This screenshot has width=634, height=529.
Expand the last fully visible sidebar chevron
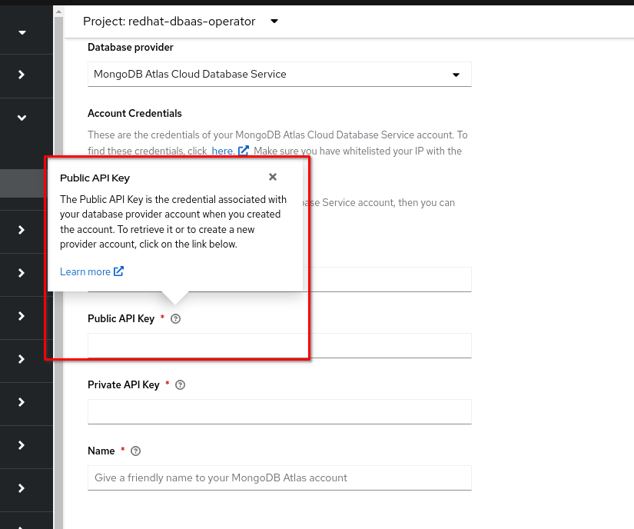tap(22, 488)
